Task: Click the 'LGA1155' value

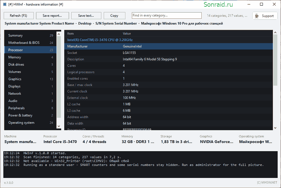Action: (129, 53)
